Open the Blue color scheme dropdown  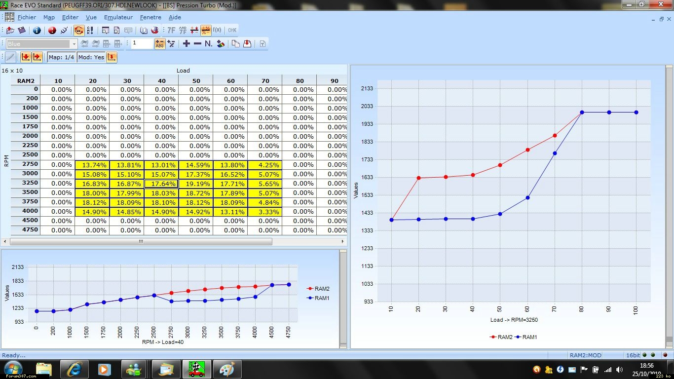[x=41, y=44]
